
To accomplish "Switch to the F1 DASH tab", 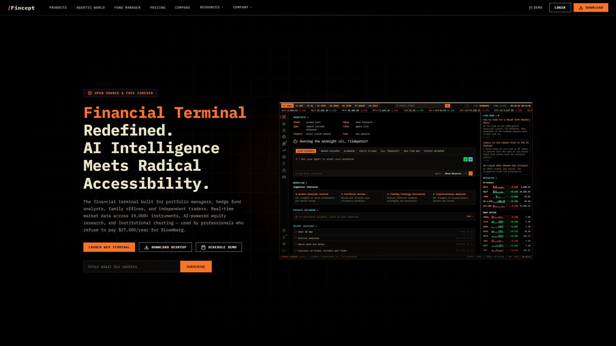I will click(287, 106).
